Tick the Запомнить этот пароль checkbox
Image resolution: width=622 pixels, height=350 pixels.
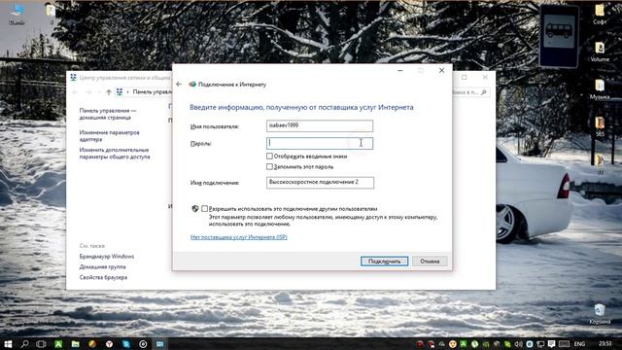pos(269,166)
